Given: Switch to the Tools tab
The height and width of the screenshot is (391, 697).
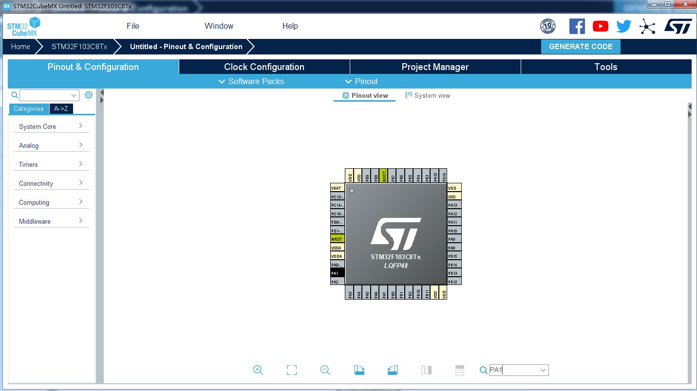Looking at the screenshot, I should tap(606, 67).
